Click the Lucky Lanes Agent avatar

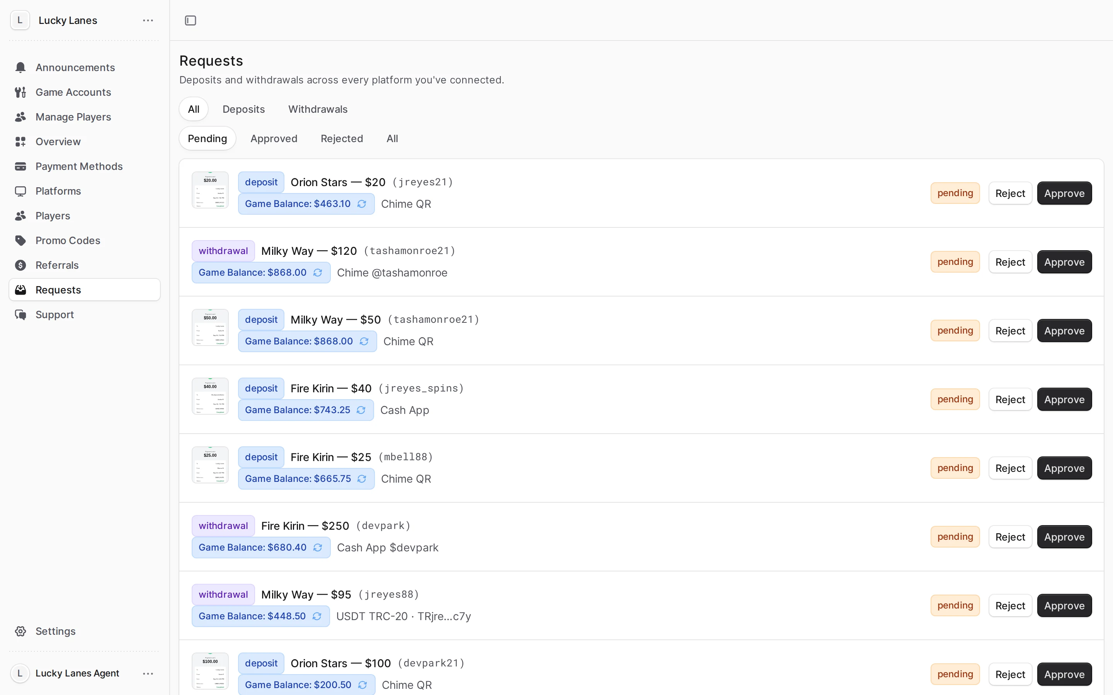click(20, 673)
